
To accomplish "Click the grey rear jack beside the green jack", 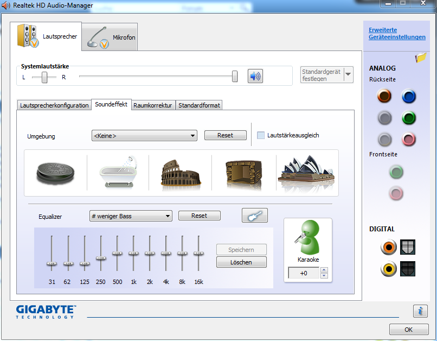I will click(x=384, y=118).
